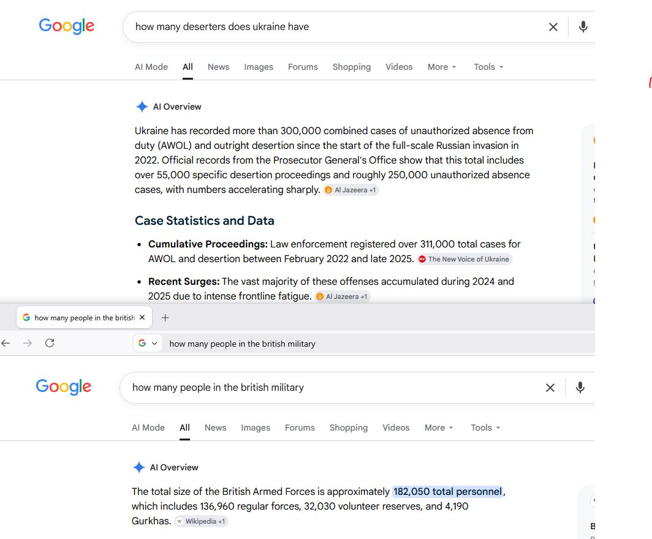Start voice search in the lower search box
This screenshot has width=652, height=539.
pos(580,387)
